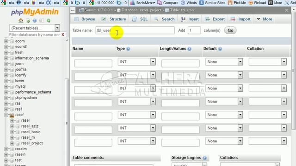Open the grey page icon under phpMyAdmin logo
Screen dimensions: 296x166
(42, 21)
